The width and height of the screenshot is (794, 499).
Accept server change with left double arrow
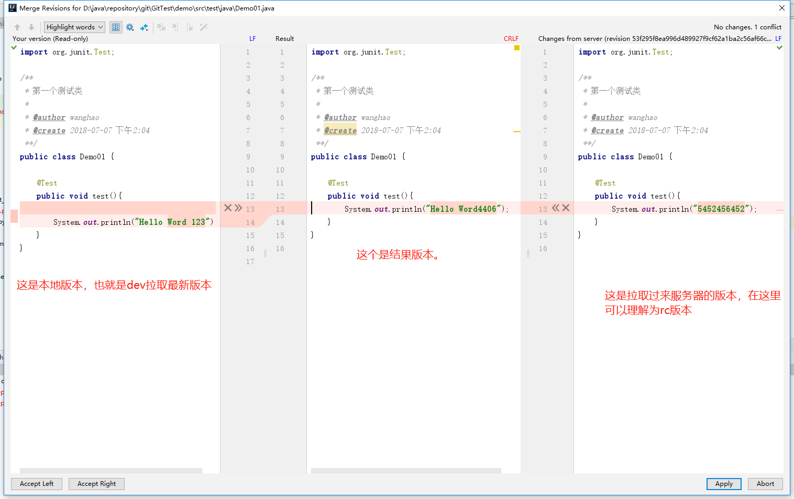(556, 208)
